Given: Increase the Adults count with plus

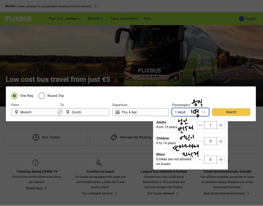Looking at the screenshot, I should [x=221, y=125].
